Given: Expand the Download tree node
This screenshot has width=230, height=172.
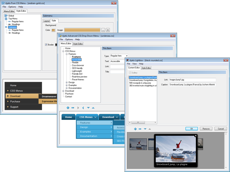Looking at the screenshot, I should point(63,91).
